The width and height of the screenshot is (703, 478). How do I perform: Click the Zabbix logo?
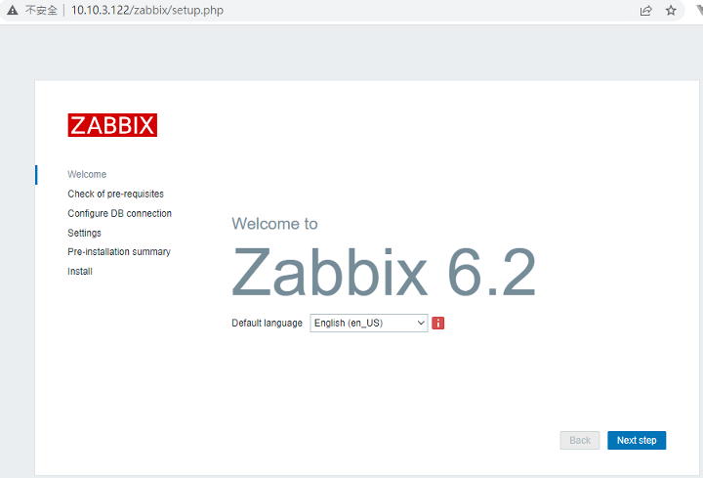tap(112, 125)
